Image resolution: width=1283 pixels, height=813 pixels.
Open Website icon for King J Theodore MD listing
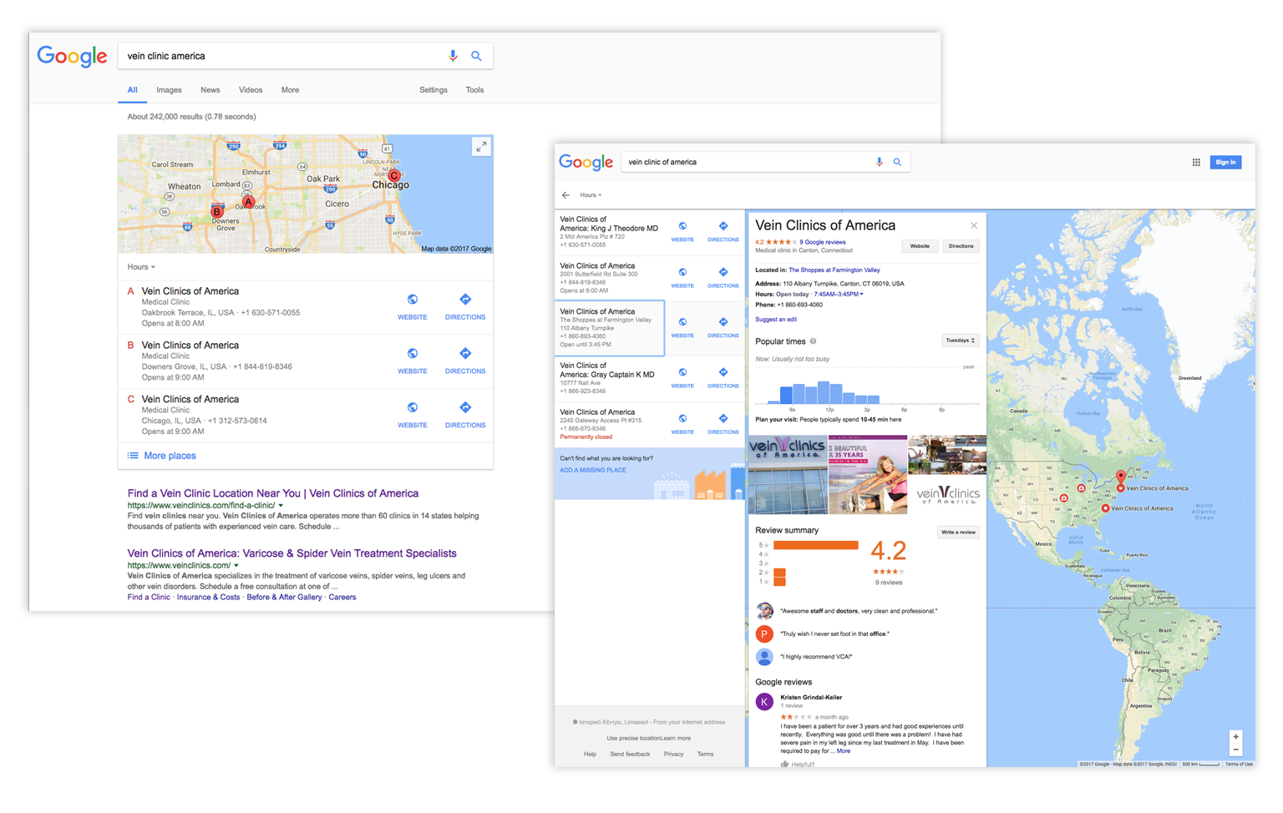click(x=682, y=226)
